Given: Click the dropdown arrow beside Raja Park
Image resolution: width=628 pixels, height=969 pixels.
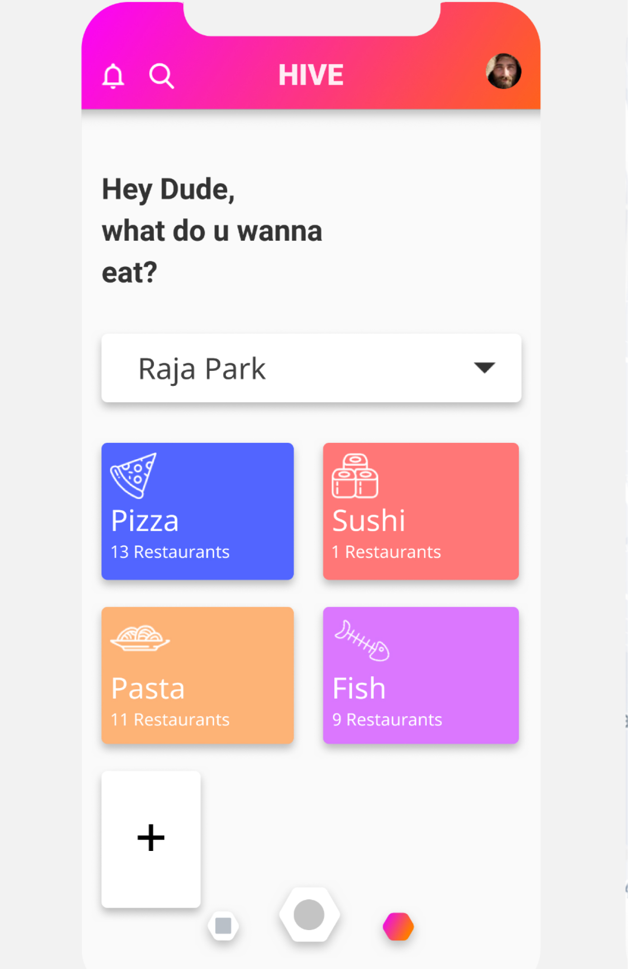Looking at the screenshot, I should click(x=484, y=367).
